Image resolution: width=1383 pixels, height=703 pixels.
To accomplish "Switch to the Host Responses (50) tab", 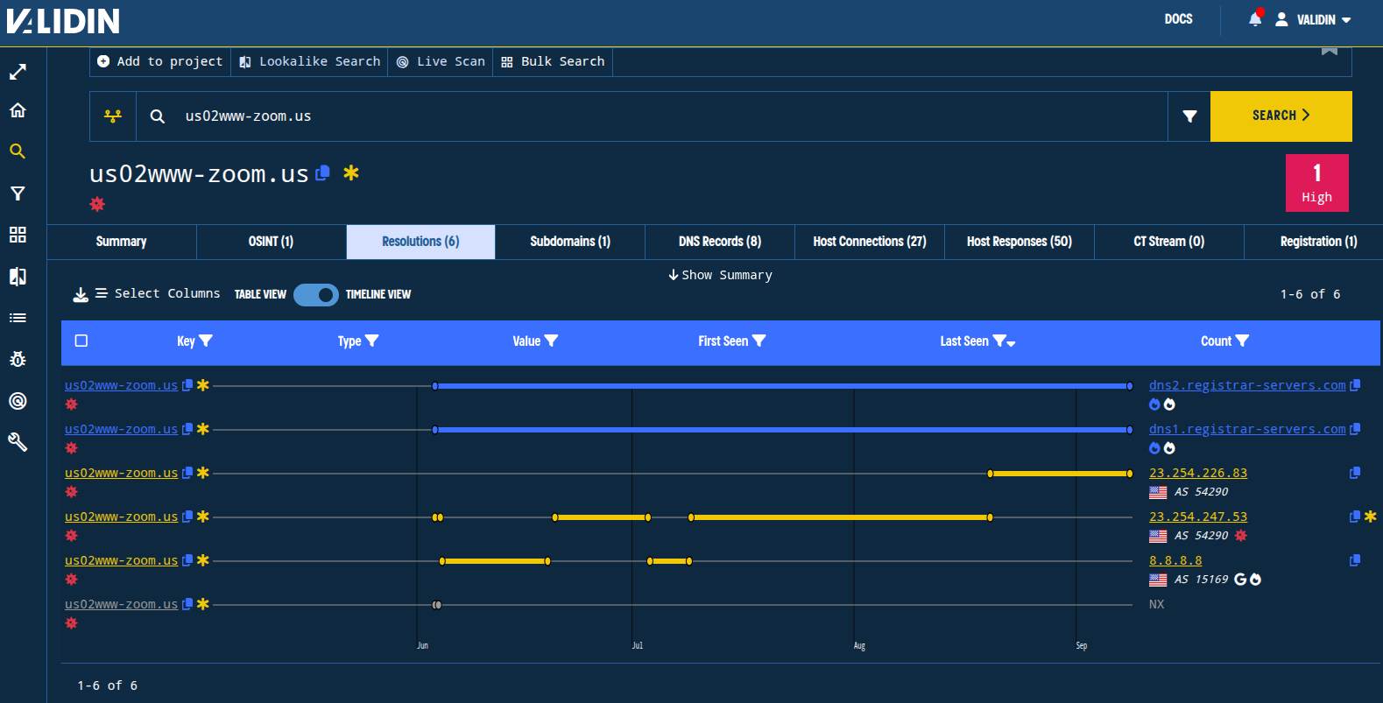I will click(1020, 242).
